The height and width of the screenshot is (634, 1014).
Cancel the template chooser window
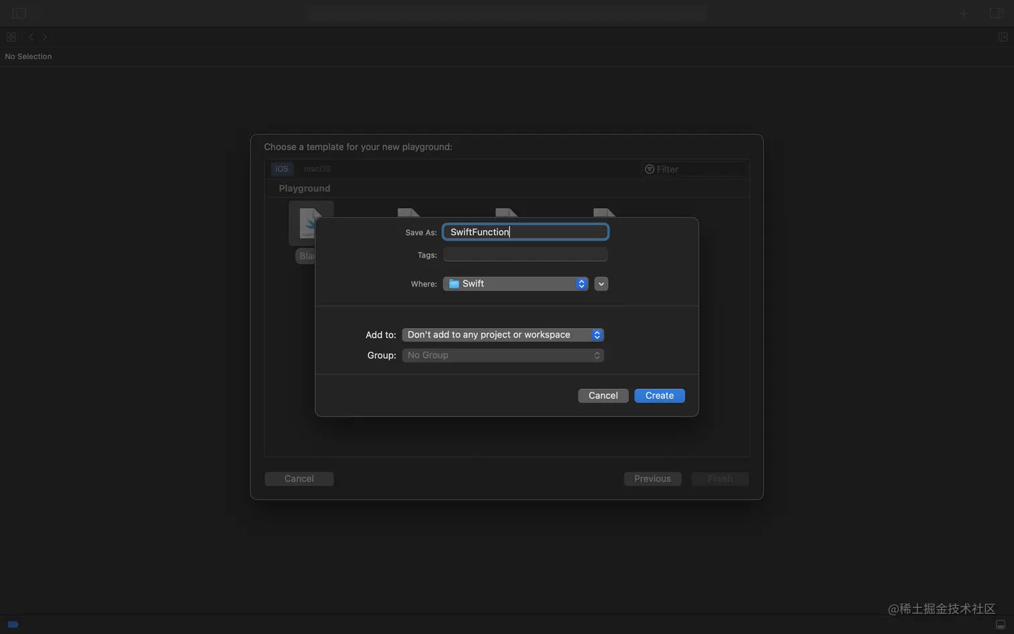[x=299, y=478]
